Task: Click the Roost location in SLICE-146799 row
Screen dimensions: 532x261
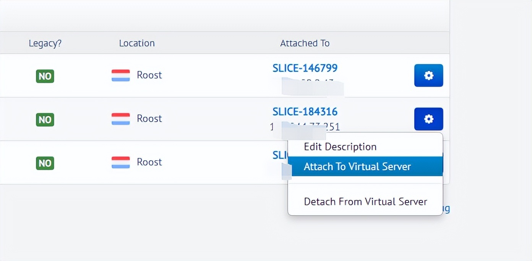Action: pyautogui.click(x=149, y=75)
